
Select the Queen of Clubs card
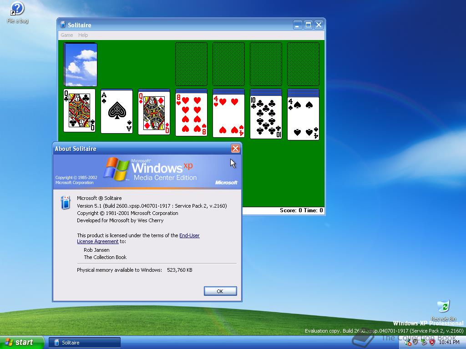point(79,110)
